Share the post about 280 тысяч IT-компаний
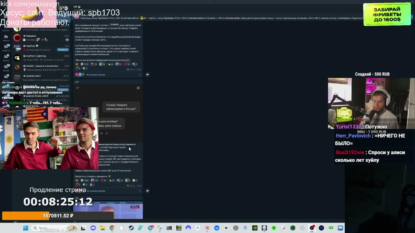The image size is (415, 233). point(147,191)
